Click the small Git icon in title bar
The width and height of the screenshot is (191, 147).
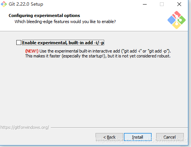(x=4, y=4)
